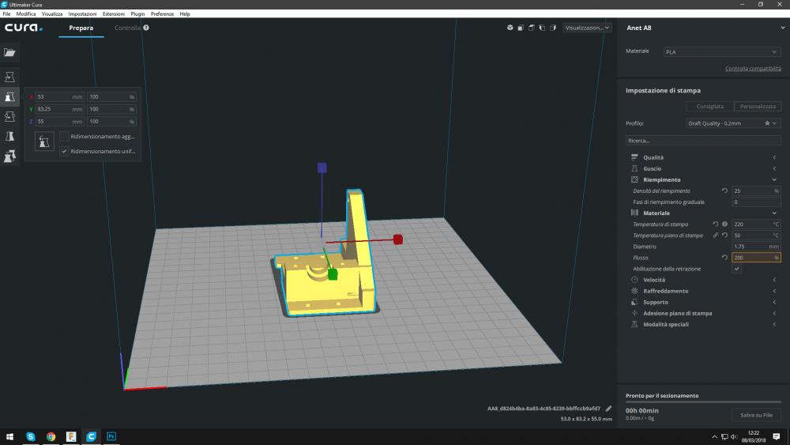Click the Ricerca settings search field
790x445 pixels.
(x=702, y=140)
